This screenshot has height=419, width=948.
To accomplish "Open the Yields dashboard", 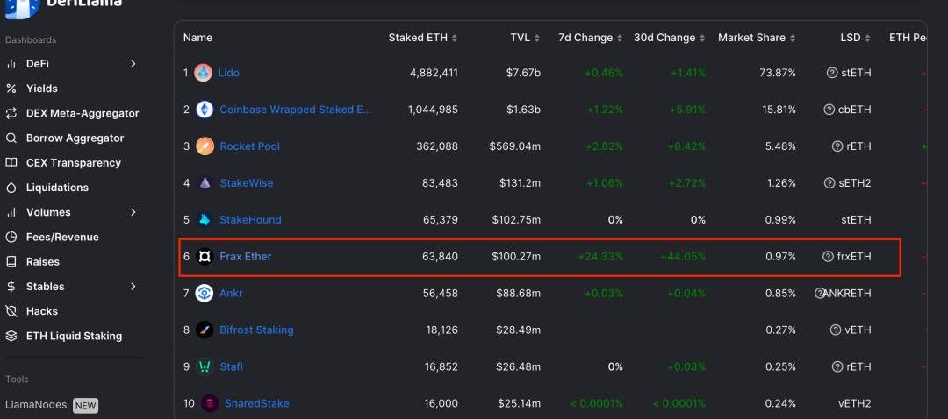I will coord(42,89).
